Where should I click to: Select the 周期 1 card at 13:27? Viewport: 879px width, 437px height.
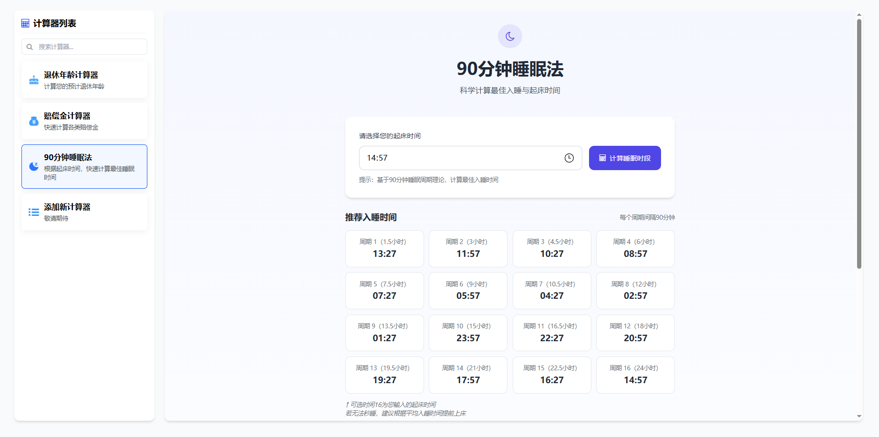coord(384,249)
